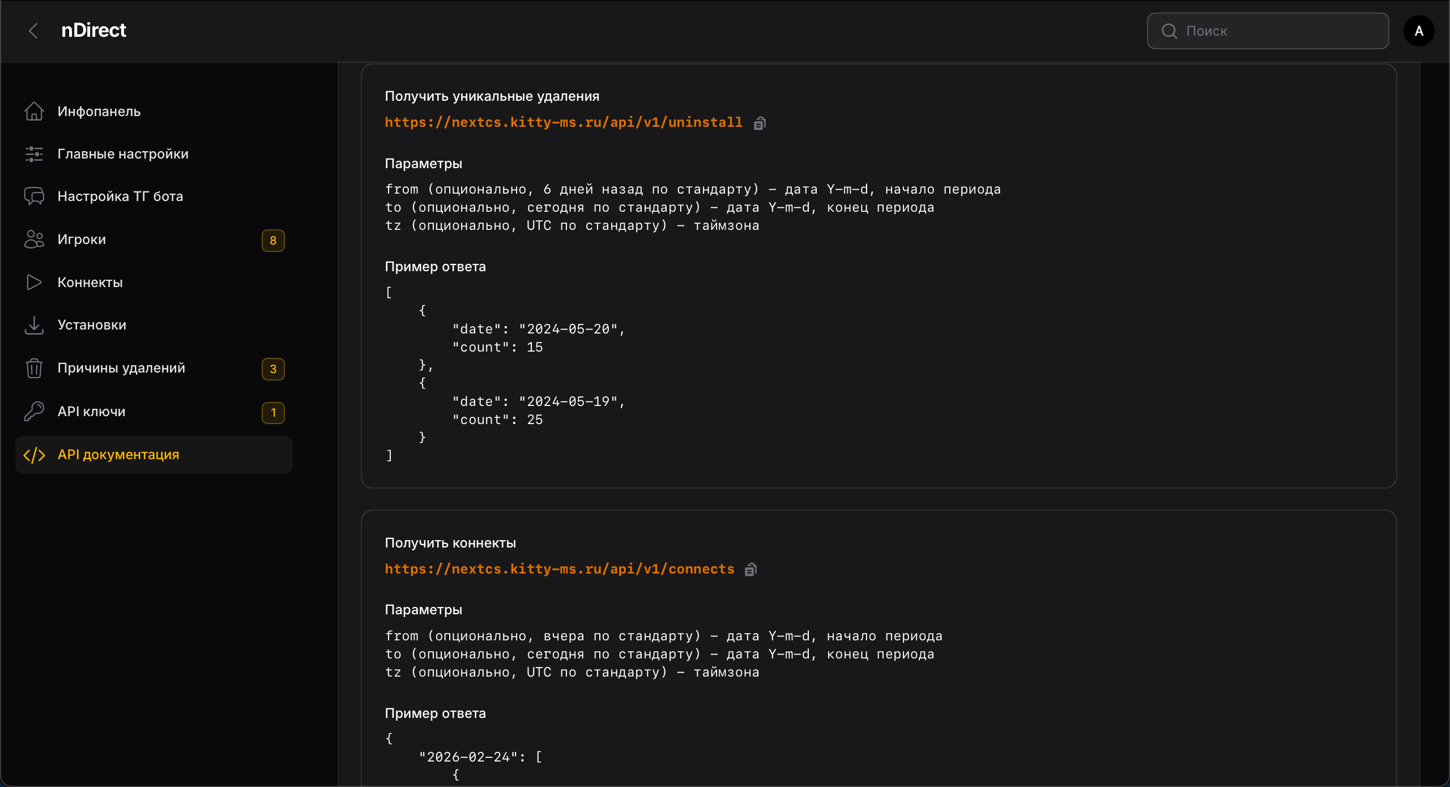This screenshot has height=787, width=1450.
Task: Click the download icon for Установки
Action: pyautogui.click(x=34, y=325)
